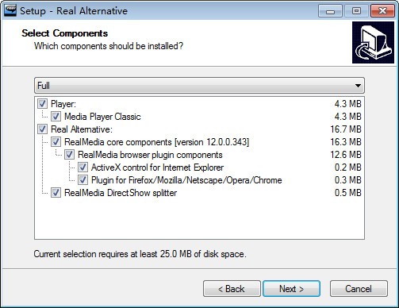Click the 'Select Components' heading
The image size is (399, 308).
click(65, 33)
